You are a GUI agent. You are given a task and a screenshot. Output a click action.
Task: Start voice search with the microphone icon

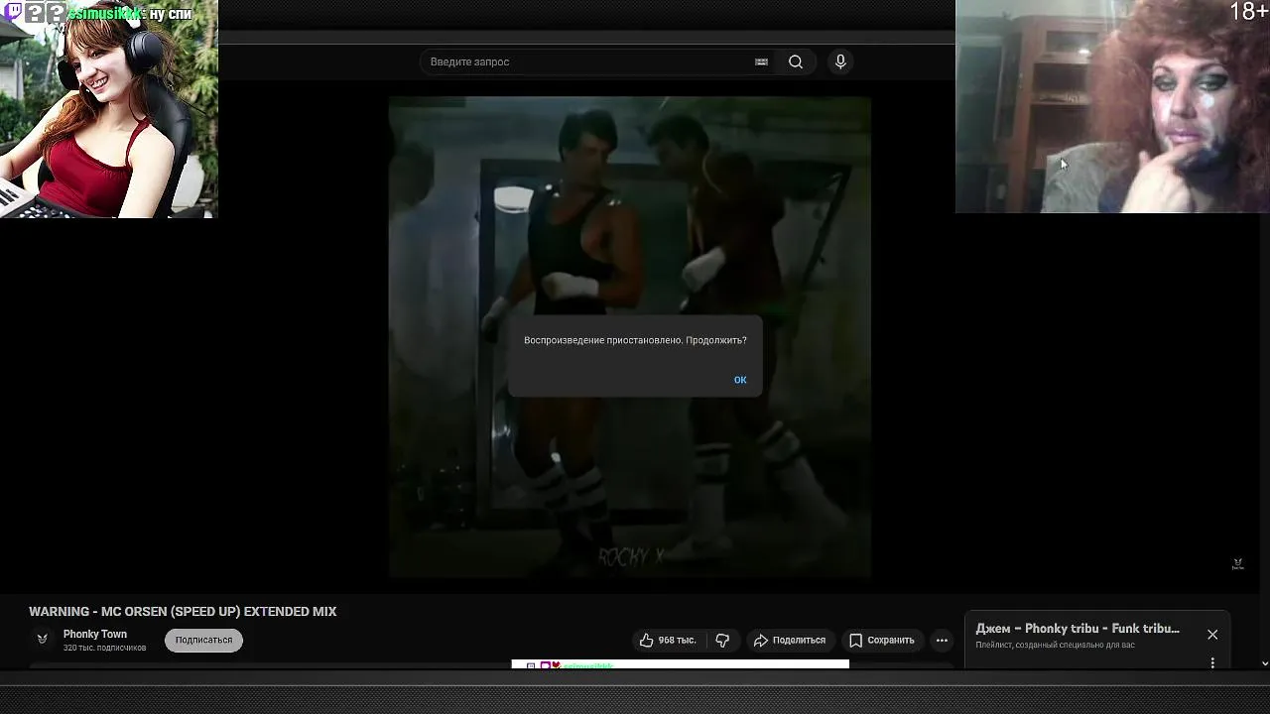click(x=840, y=61)
